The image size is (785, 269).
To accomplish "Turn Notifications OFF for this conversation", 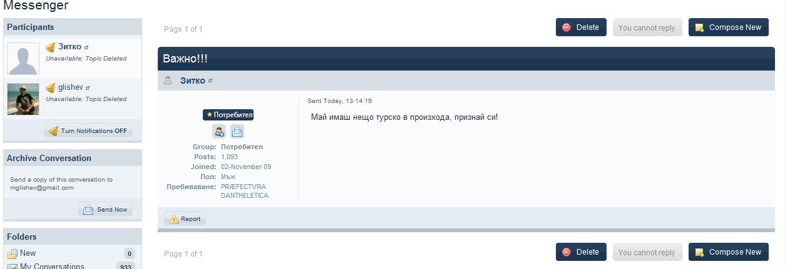I will pyautogui.click(x=88, y=130).
